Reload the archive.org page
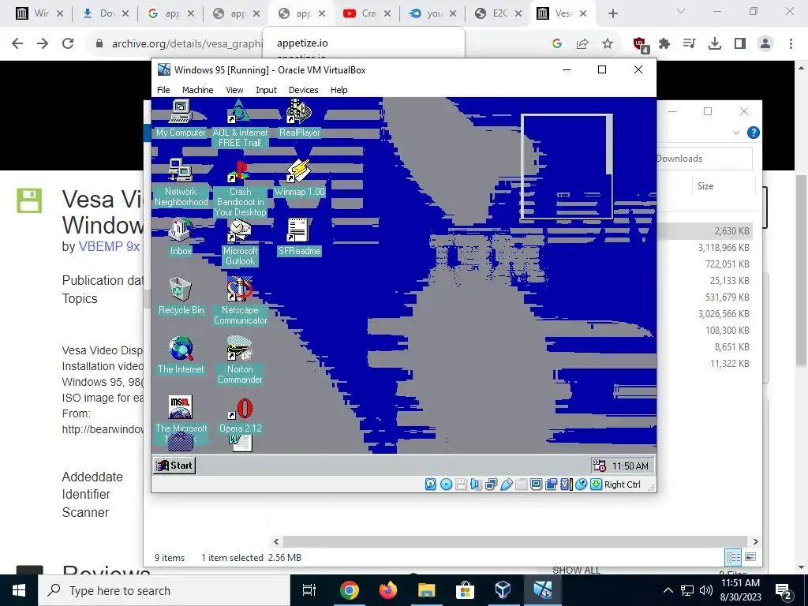This screenshot has height=606, width=808. [68, 44]
